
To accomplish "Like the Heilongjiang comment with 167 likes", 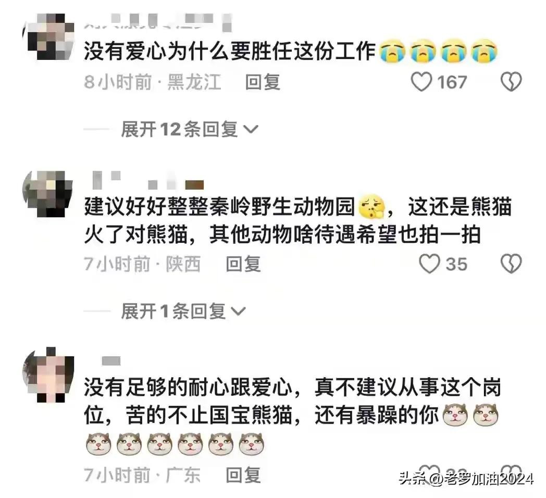I will tap(421, 82).
